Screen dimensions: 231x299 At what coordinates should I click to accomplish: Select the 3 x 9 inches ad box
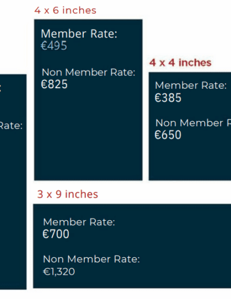tap(132, 246)
